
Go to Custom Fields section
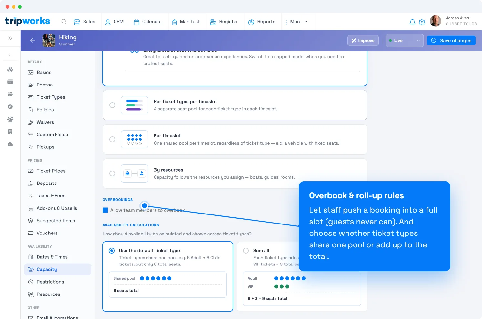[57, 135]
